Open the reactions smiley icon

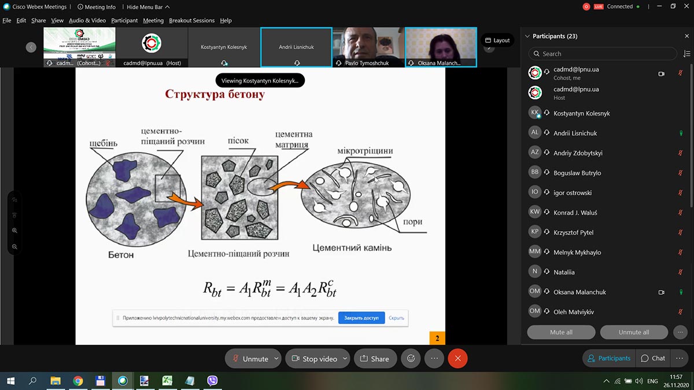click(x=411, y=358)
